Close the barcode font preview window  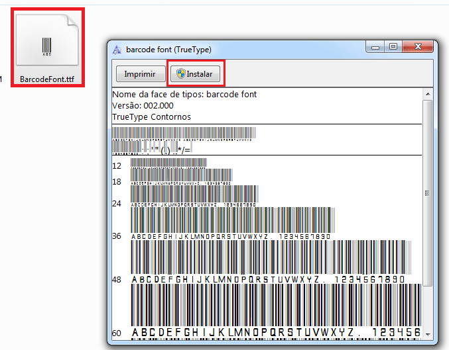tap(418, 47)
